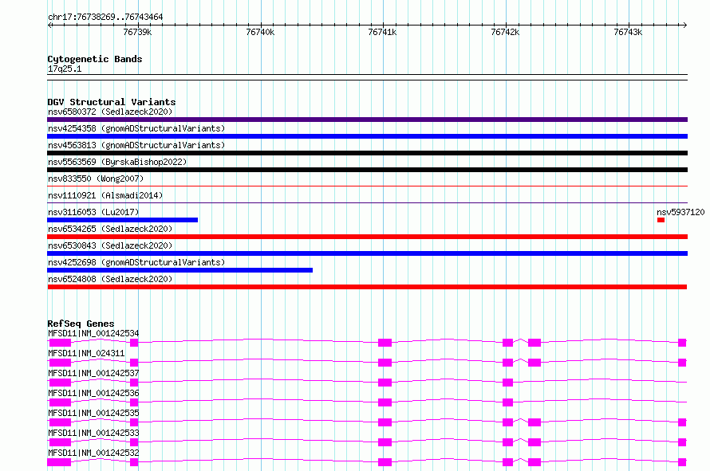Click NM_001242537 exon at 76742k

coord(507,383)
